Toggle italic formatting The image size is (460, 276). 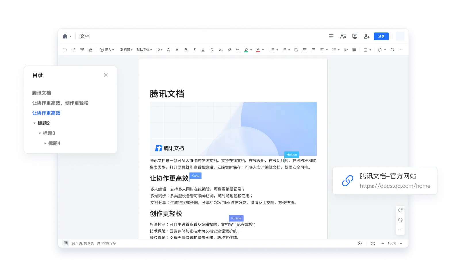pyautogui.click(x=194, y=50)
